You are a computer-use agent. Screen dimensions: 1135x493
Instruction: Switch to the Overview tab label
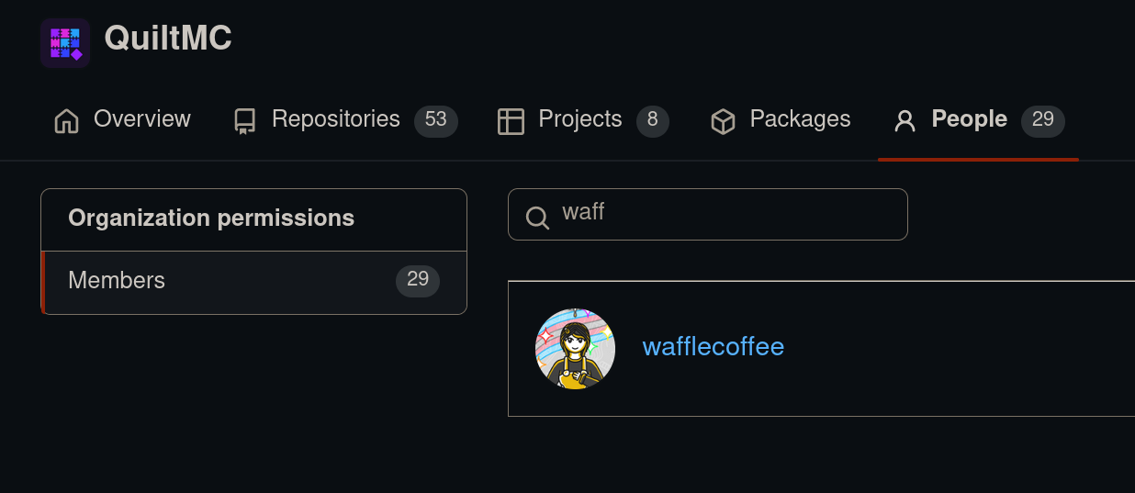pos(142,119)
